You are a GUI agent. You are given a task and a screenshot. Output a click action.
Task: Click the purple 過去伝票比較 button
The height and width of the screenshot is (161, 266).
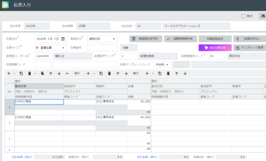215,48
